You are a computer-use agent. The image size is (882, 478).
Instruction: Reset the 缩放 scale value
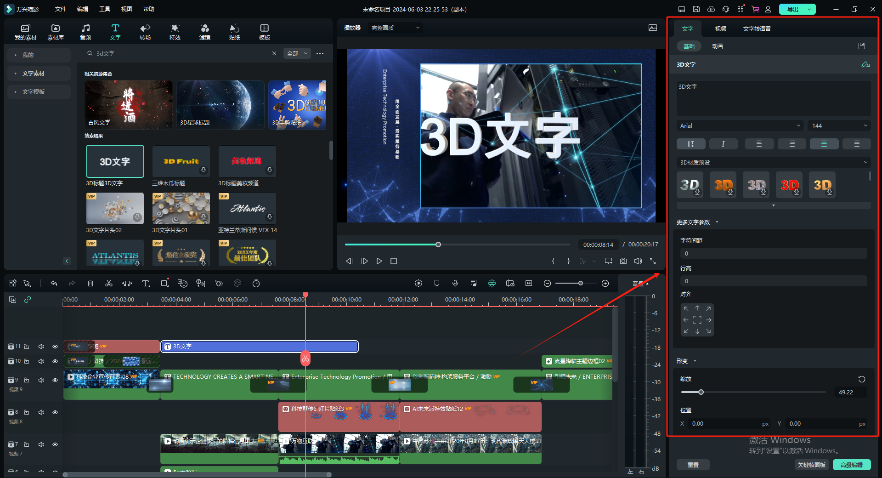pos(861,379)
